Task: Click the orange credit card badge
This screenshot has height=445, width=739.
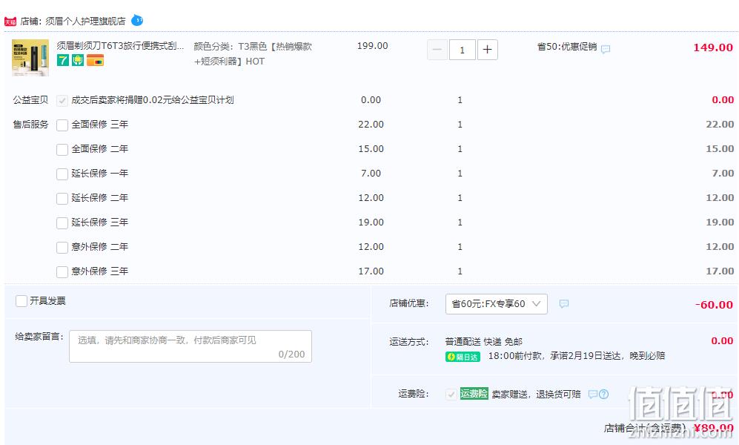Action: pyautogui.click(x=95, y=60)
